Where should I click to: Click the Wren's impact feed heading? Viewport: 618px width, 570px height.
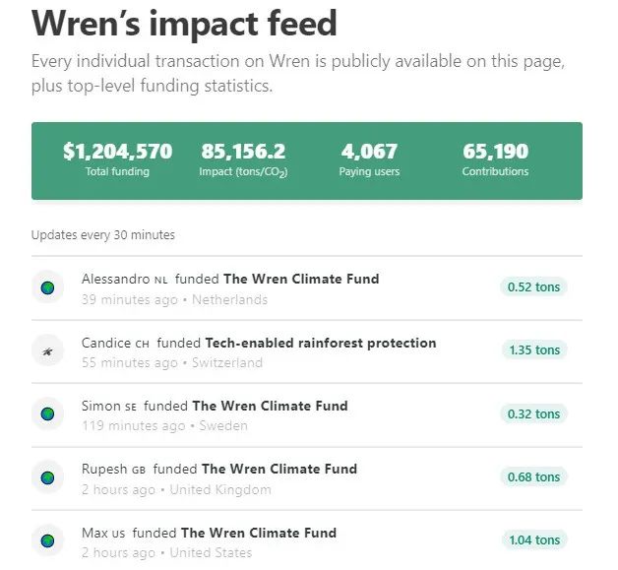(184, 23)
